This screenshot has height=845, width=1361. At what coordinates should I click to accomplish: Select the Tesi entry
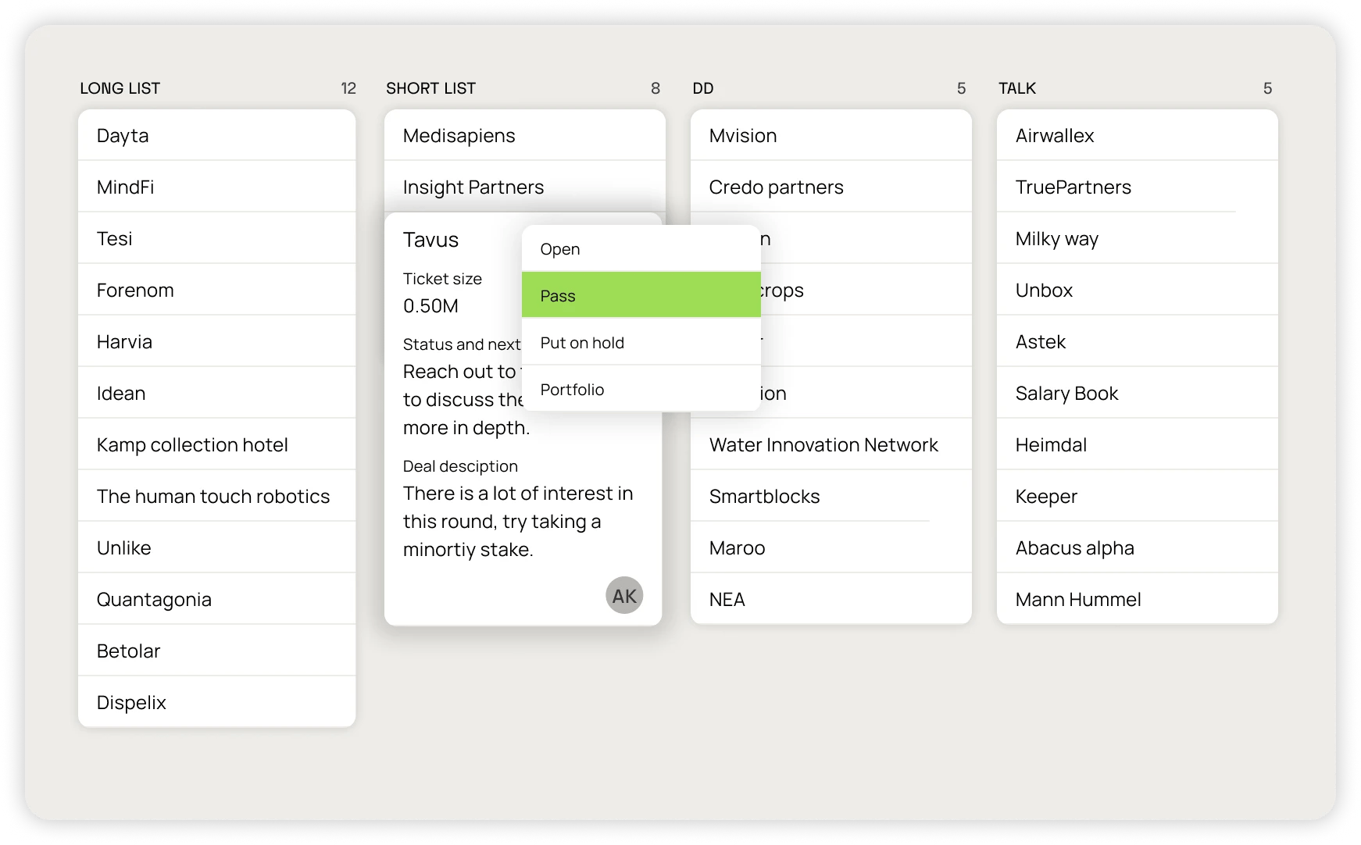click(217, 238)
